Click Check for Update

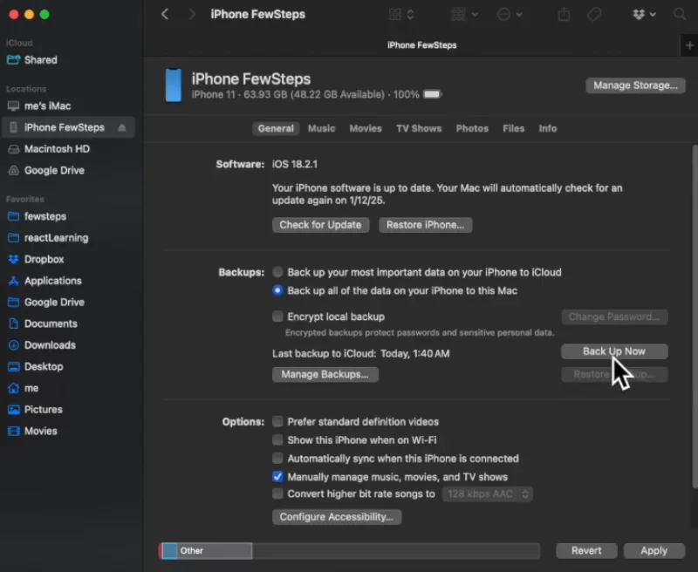point(320,225)
